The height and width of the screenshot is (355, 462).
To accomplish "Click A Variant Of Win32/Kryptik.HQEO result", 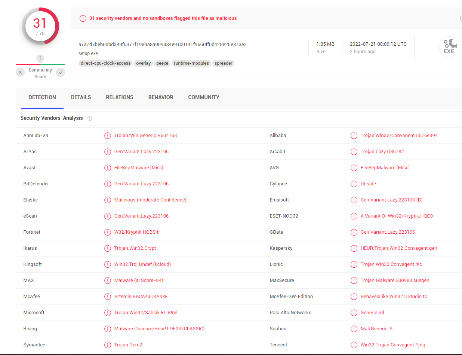I will [397, 216].
